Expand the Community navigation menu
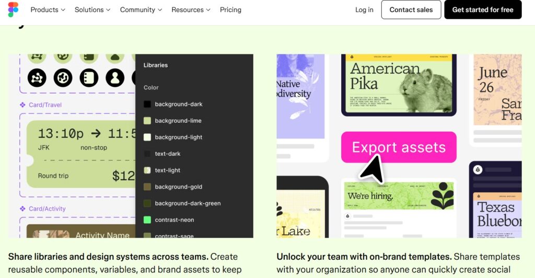 (141, 9)
